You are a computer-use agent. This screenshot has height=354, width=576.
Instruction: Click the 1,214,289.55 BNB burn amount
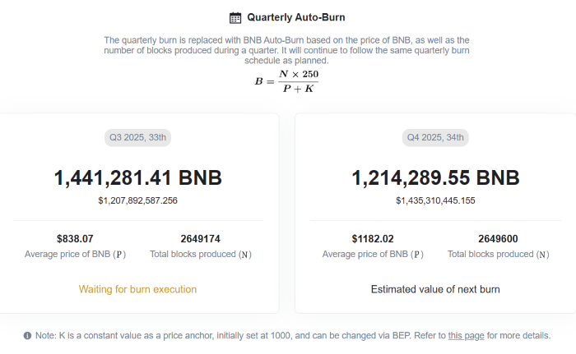(435, 177)
